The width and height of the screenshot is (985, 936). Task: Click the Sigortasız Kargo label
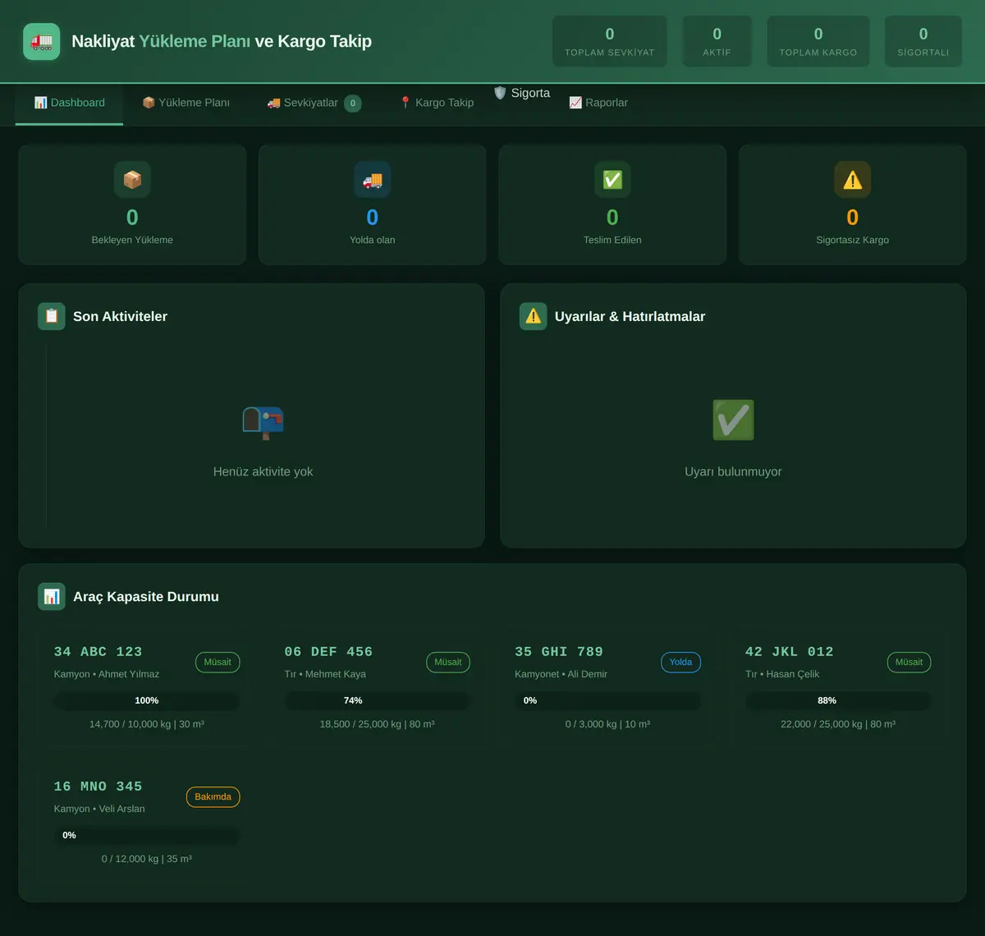click(x=853, y=240)
